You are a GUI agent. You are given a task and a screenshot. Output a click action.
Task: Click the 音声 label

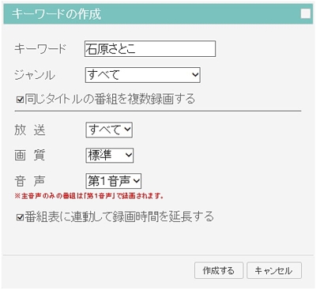[30, 181]
